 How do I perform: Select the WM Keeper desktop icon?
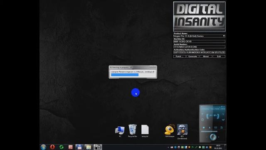tap(170, 131)
